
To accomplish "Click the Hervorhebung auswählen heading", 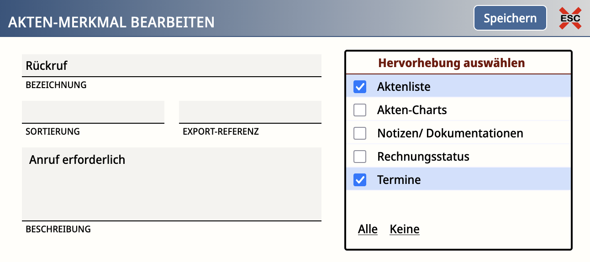I will coord(451,63).
